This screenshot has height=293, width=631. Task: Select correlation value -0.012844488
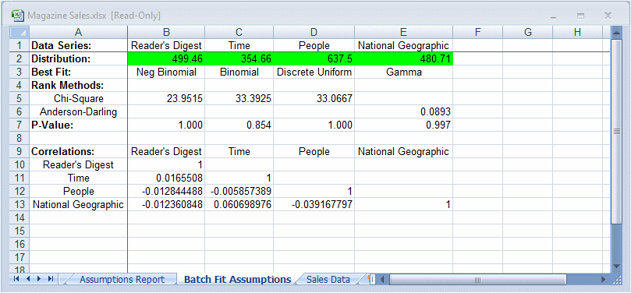click(x=166, y=192)
